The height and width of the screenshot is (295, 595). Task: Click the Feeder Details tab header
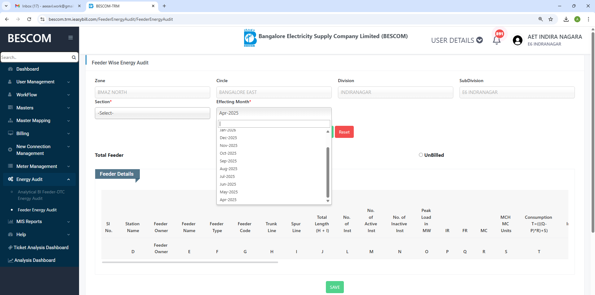pyautogui.click(x=117, y=174)
